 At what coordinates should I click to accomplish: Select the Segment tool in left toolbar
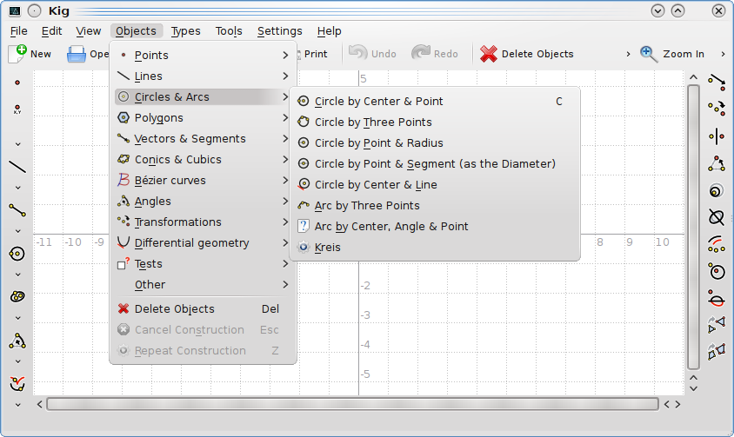click(17, 210)
